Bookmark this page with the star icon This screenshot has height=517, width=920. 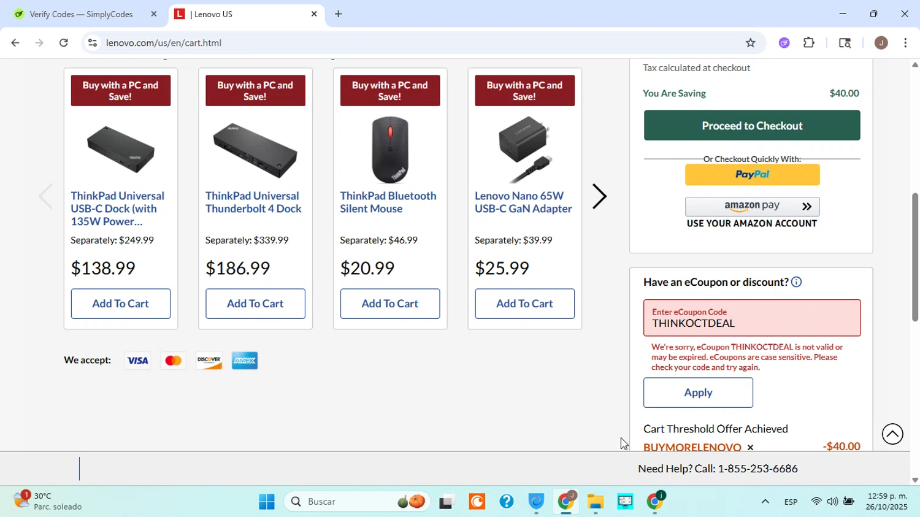coord(750,43)
